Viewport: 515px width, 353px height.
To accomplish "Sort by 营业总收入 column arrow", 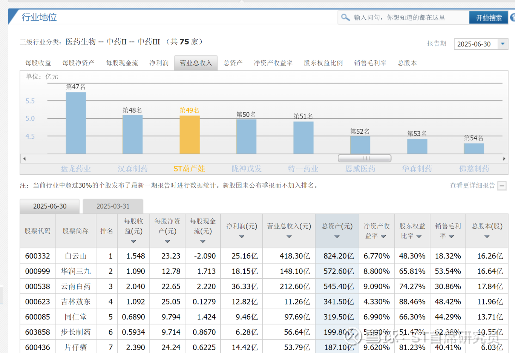I will coord(289,237).
